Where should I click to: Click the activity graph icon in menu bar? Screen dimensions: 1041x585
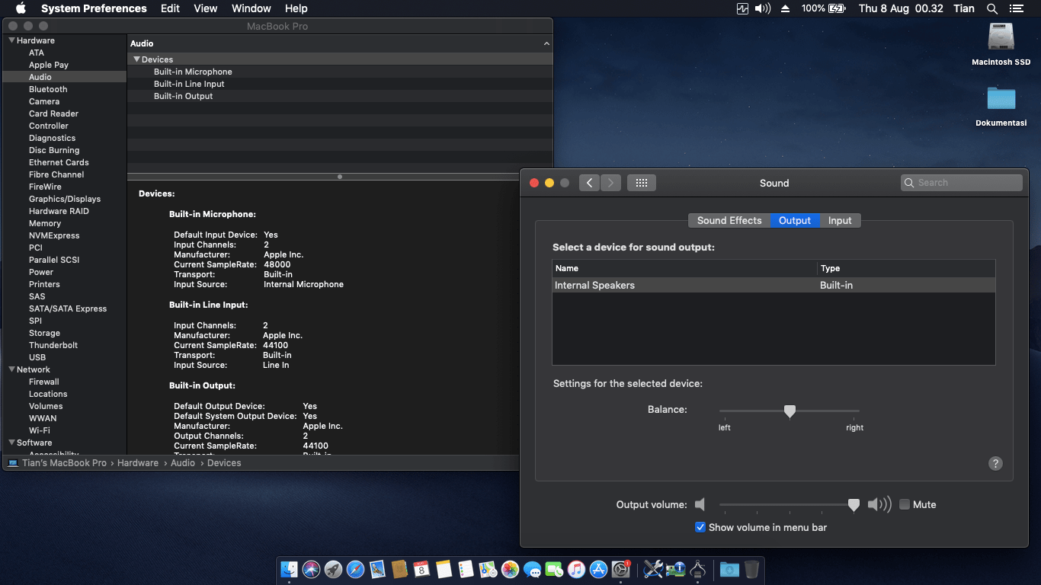pyautogui.click(x=743, y=8)
